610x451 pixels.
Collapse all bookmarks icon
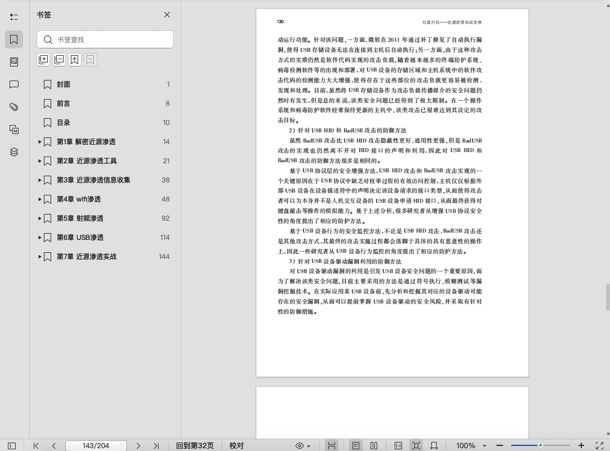59,60
